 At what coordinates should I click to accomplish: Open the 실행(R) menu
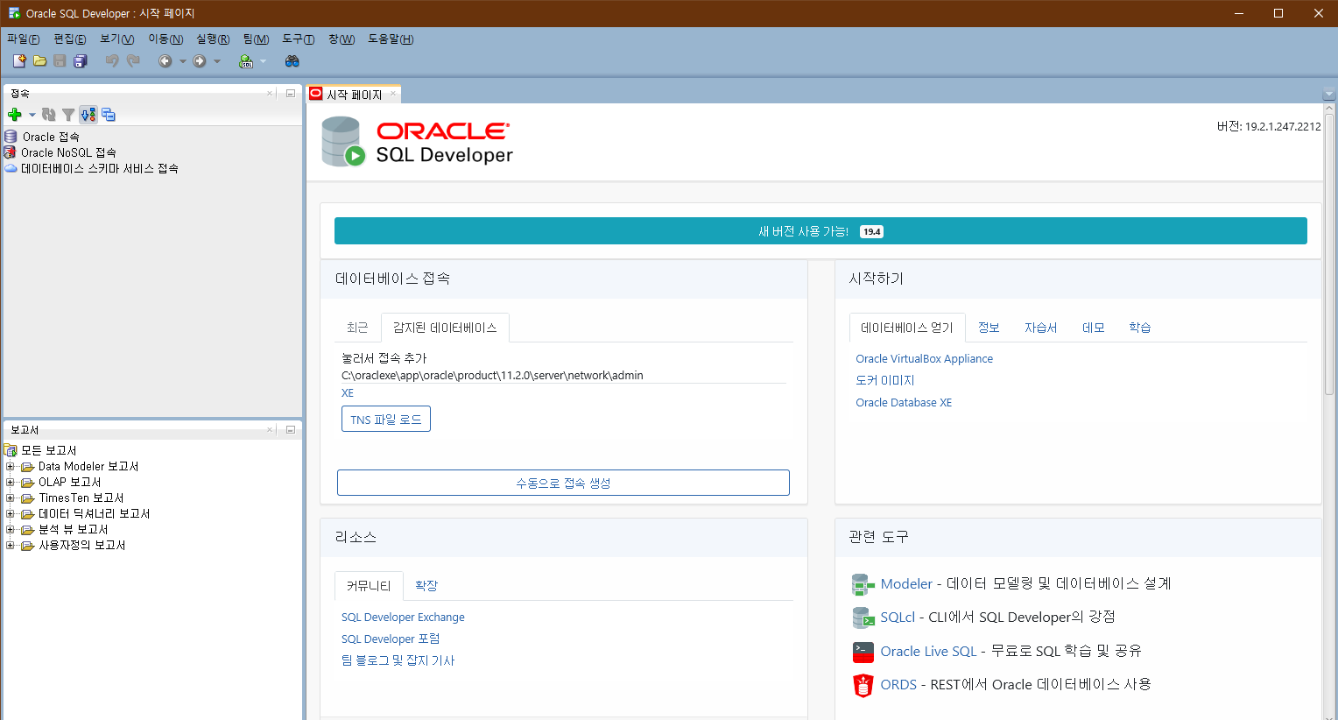point(213,39)
